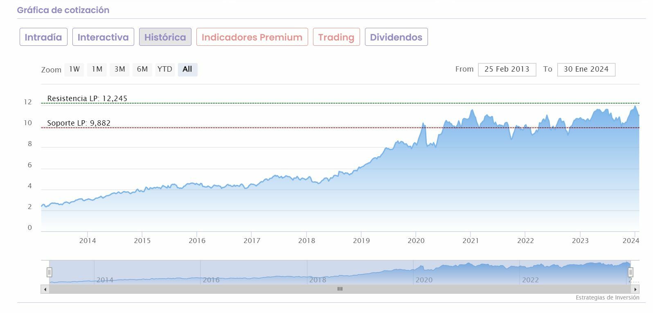Open the Trading tab
This screenshot has width=653, height=313.
(x=336, y=37)
